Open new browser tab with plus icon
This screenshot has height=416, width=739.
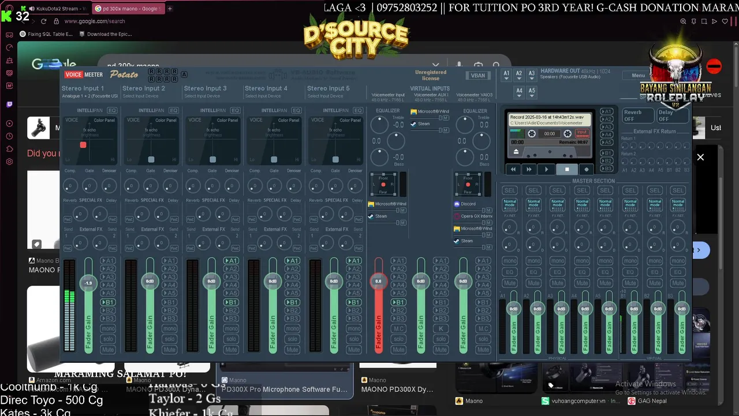point(170,9)
